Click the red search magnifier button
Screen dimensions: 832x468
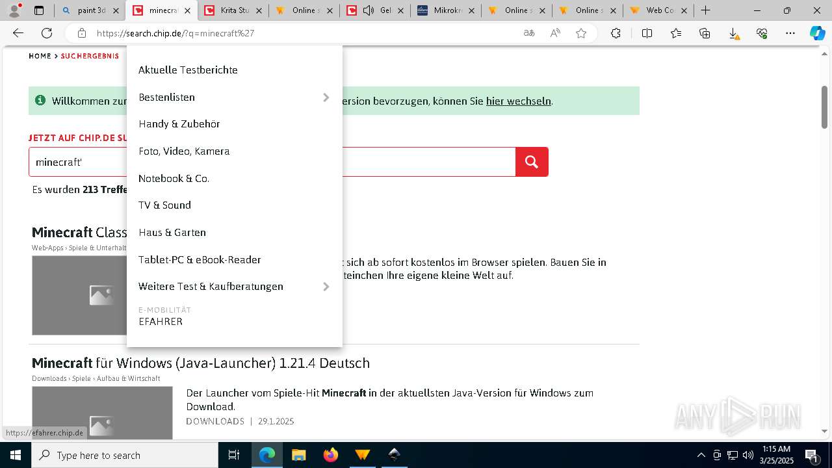click(x=532, y=162)
